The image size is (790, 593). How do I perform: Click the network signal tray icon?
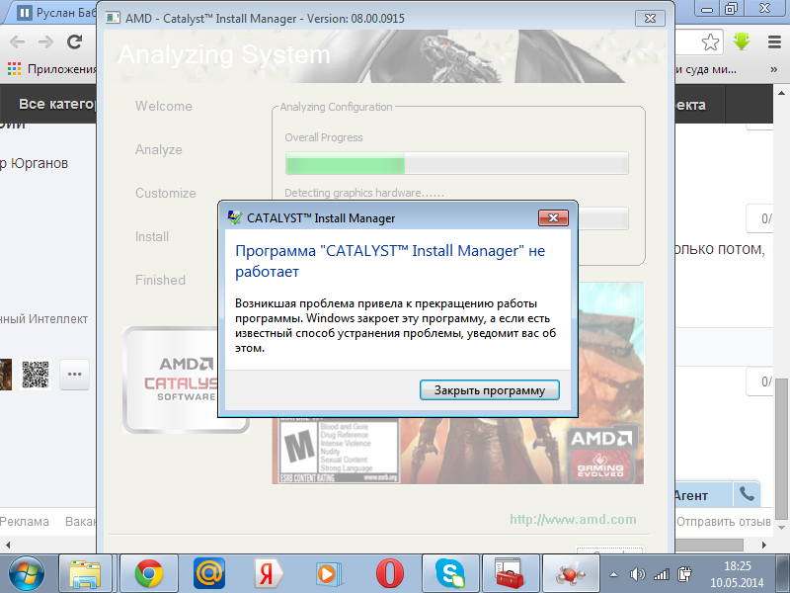(661, 574)
